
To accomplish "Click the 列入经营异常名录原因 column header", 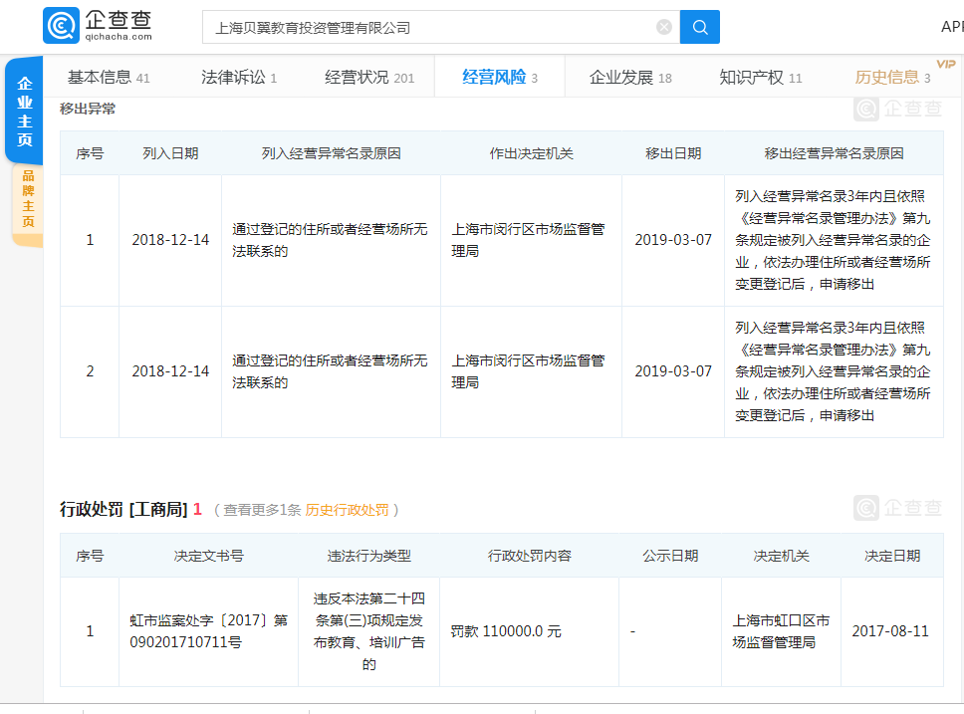I will (331, 153).
